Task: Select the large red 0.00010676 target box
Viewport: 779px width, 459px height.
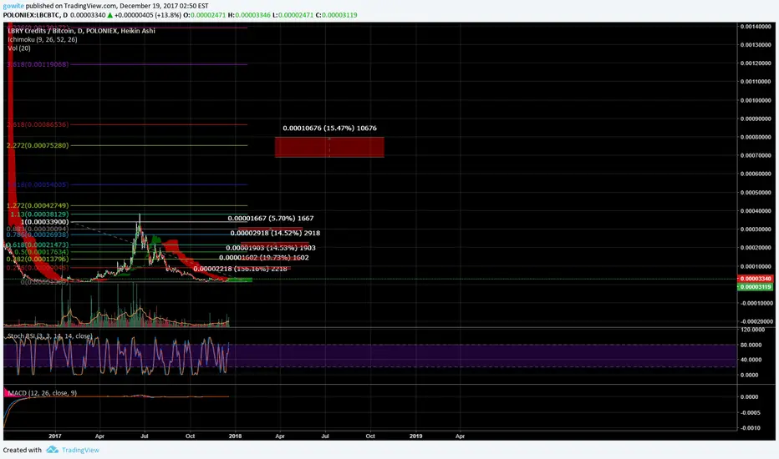Action: click(x=329, y=148)
